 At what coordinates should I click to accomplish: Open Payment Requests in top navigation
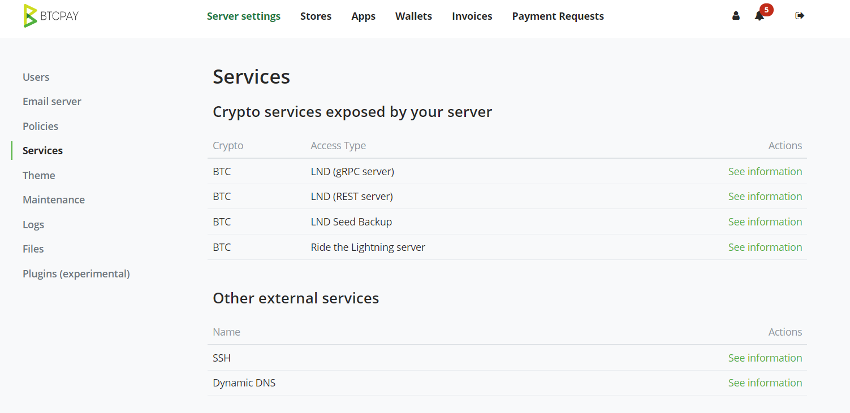pyautogui.click(x=558, y=16)
